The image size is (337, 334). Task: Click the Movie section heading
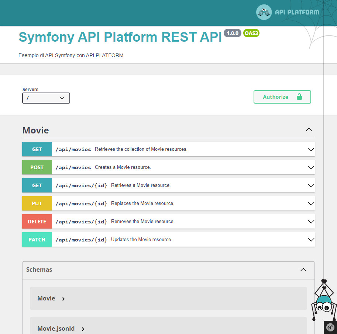(36, 130)
